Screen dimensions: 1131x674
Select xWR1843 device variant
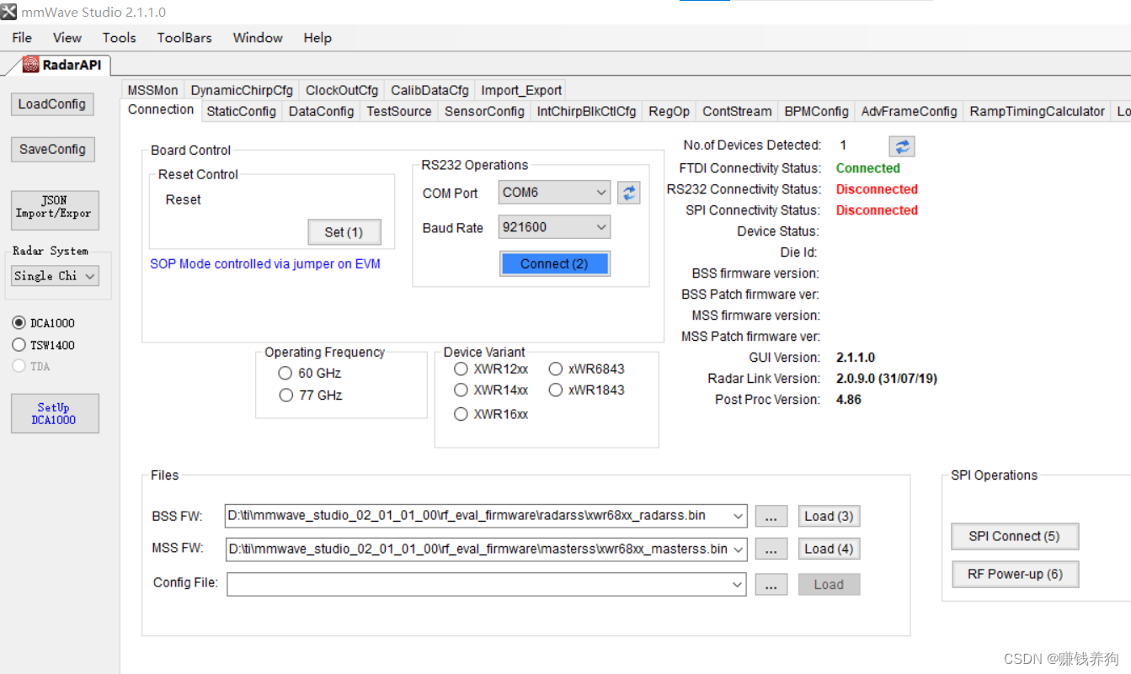coord(556,390)
